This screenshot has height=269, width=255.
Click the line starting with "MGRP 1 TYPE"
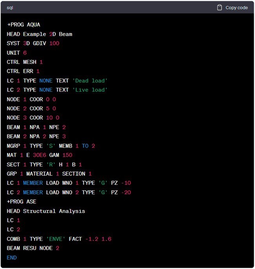51,146
